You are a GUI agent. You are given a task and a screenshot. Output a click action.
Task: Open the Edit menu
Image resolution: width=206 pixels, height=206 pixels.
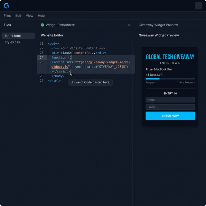pyautogui.click(x=18, y=16)
